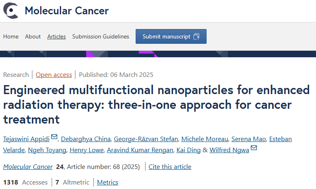Click the upload icon on Submit manuscript

(x=196, y=36)
